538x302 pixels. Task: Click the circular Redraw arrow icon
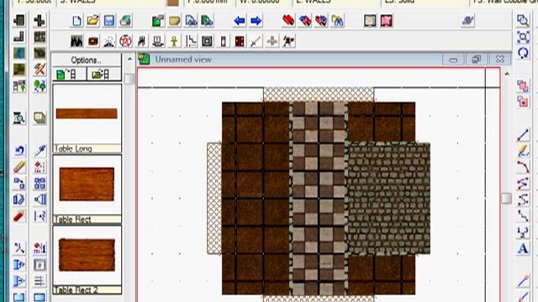(x=523, y=53)
